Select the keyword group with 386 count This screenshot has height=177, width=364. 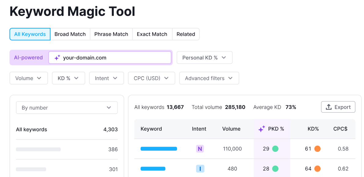[67, 149]
